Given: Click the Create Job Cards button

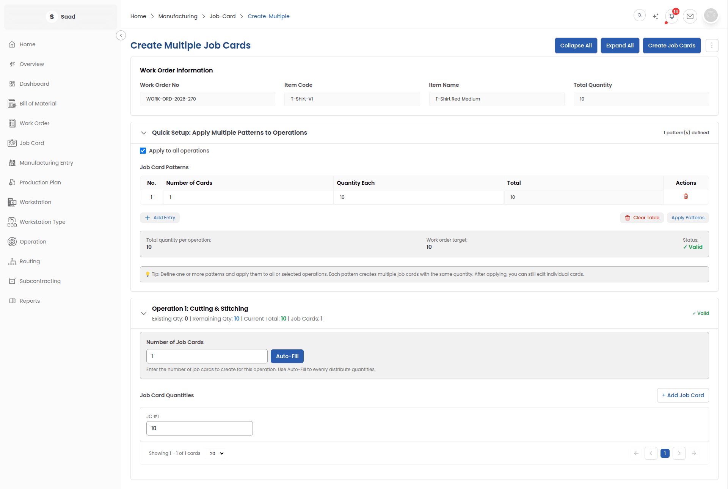Looking at the screenshot, I should pyautogui.click(x=671, y=46).
